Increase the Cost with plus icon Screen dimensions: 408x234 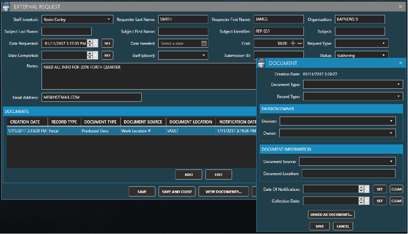tap(293, 44)
